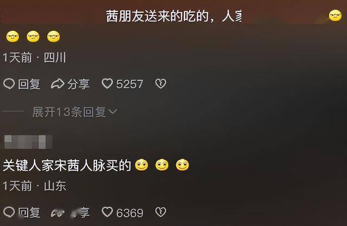Click the share arrow on the Shandong comment
The image size is (347, 226).
(57, 212)
